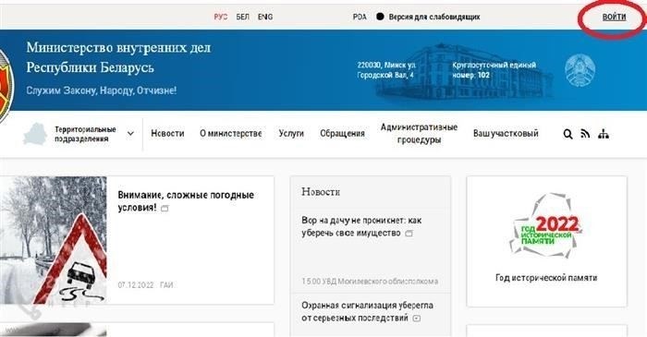Screen dimensions: 647x337
Task: Click the slogan Служим Закону, Народу, Отчизне!
Action: click(x=102, y=90)
